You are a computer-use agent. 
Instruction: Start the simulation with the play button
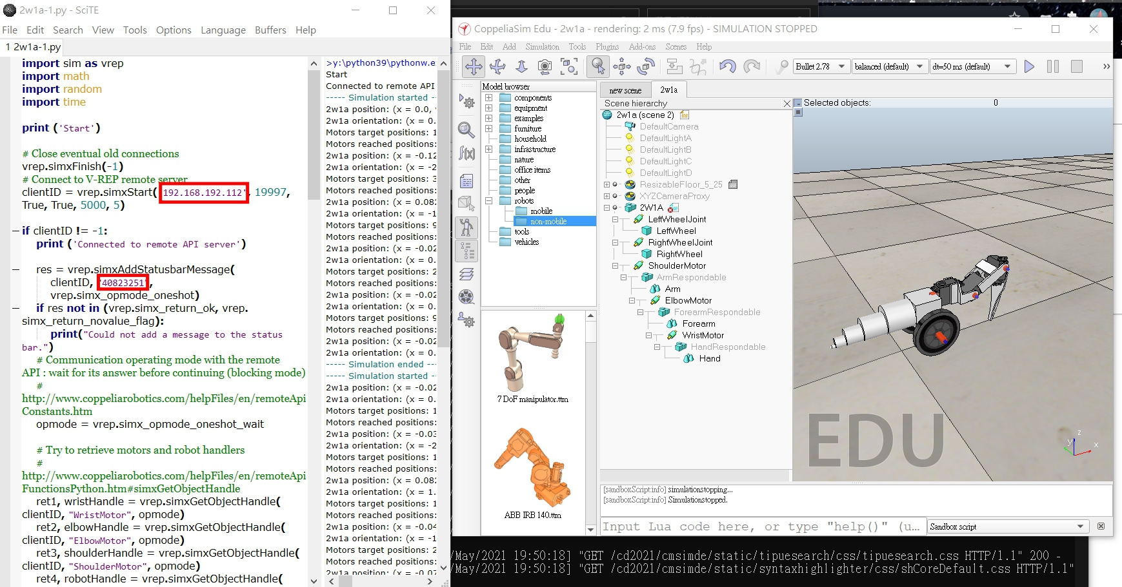(1029, 66)
